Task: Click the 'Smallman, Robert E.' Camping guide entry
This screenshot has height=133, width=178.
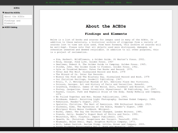Action: [101, 64]
